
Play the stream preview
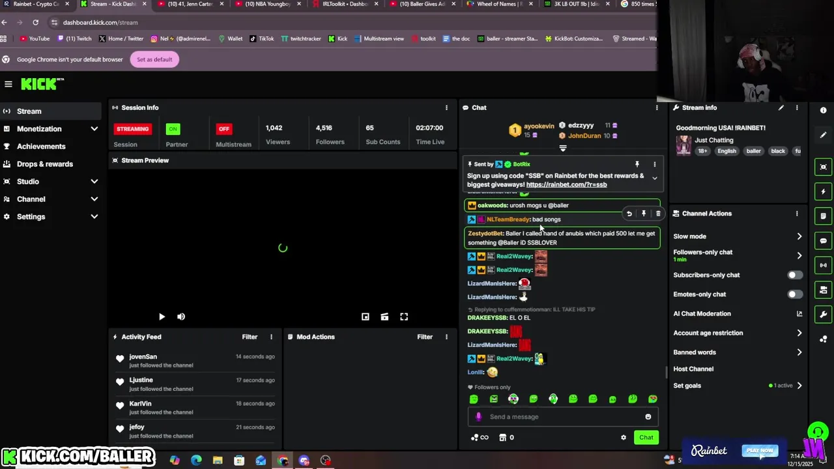[x=162, y=317]
